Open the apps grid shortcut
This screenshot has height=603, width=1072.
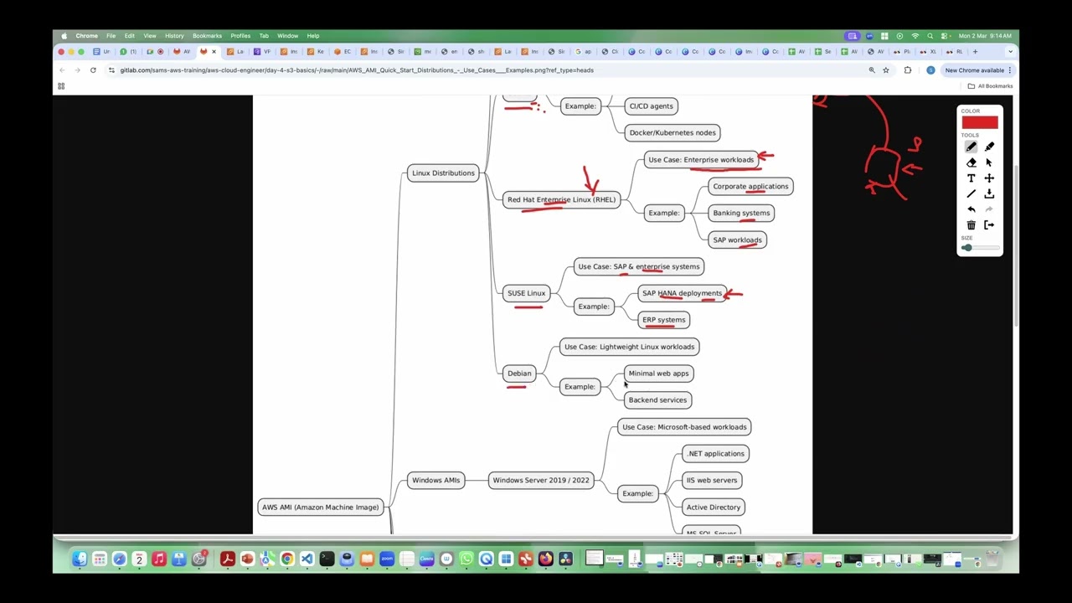click(x=61, y=86)
